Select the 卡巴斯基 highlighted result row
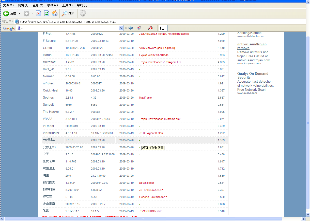The height and width of the screenshot is (221, 310). pyautogui.click(x=135, y=140)
